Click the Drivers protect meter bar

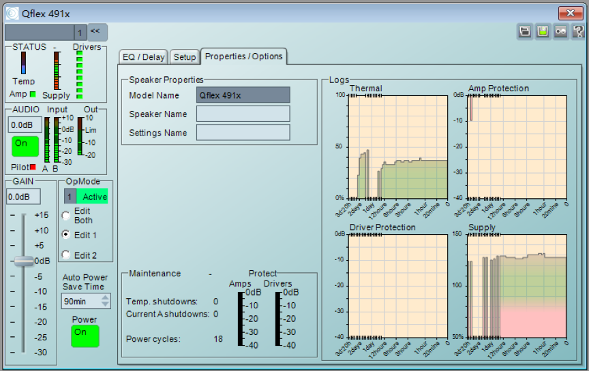(278, 319)
